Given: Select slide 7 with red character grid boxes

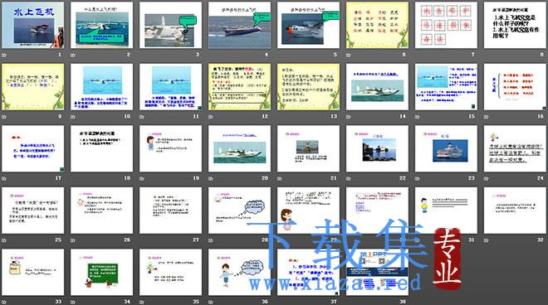Looking at the screenshot, I should [x=446, y=25].
